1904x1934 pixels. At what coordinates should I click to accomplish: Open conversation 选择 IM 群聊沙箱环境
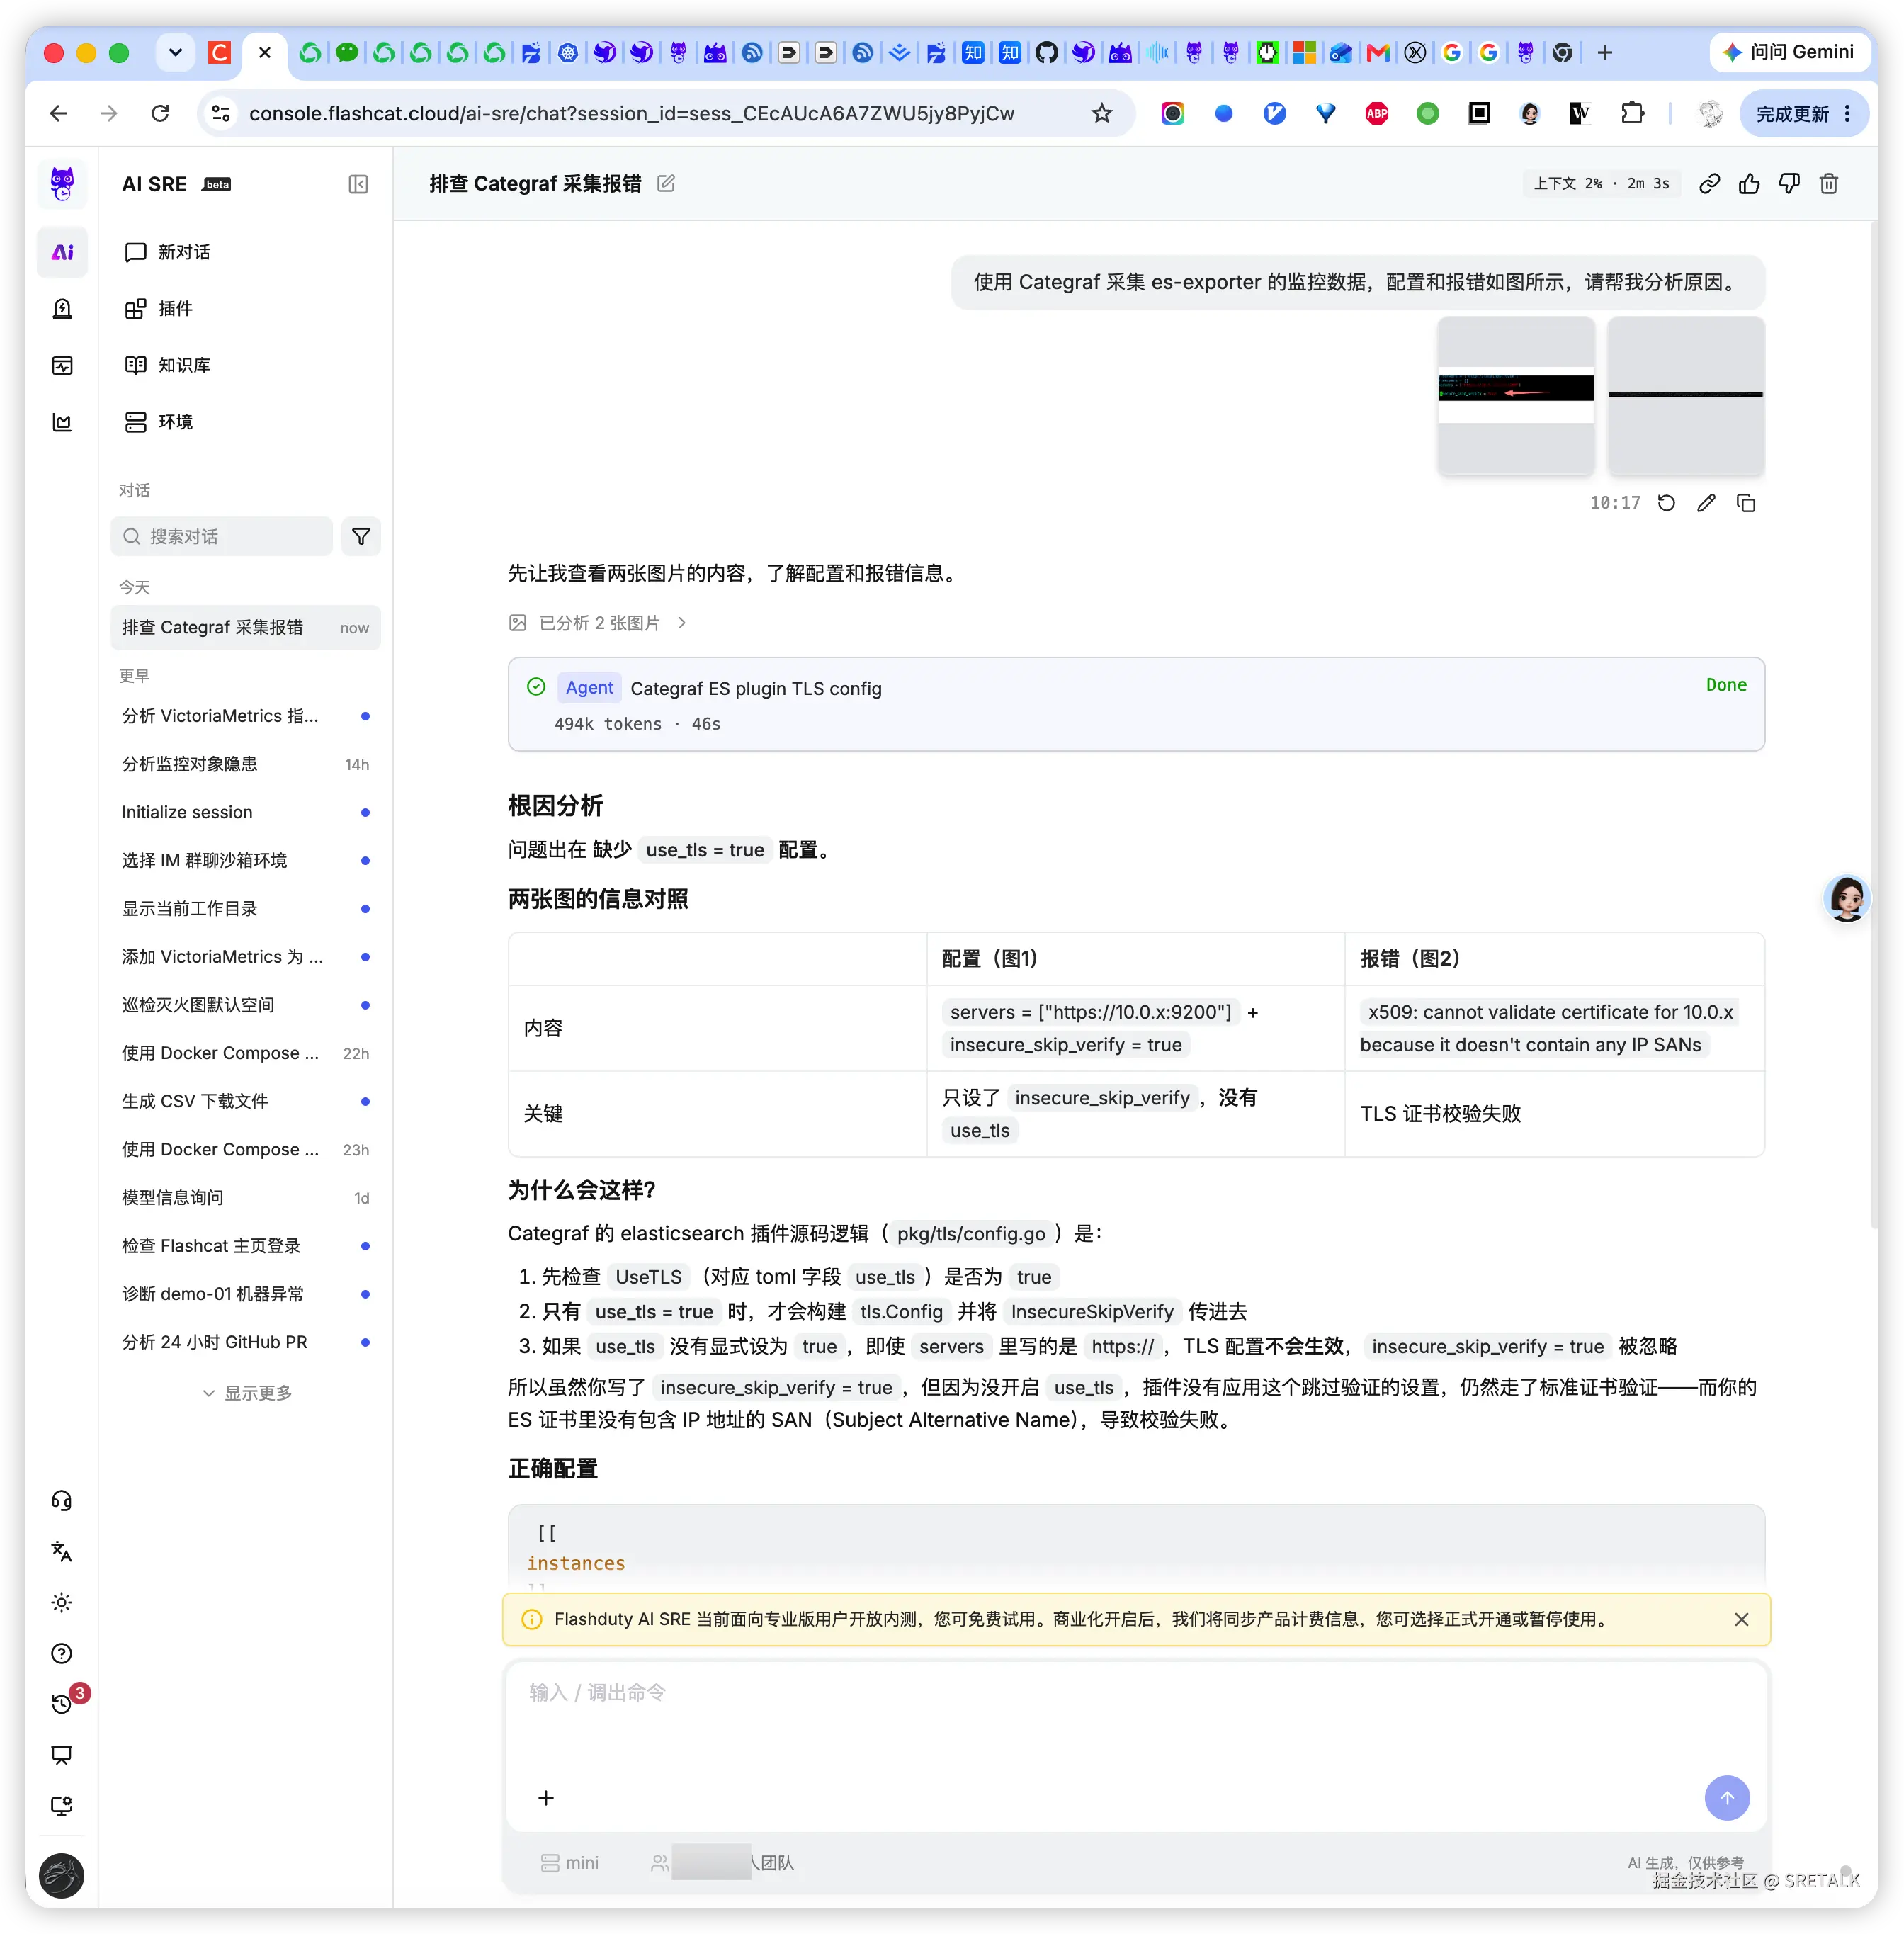pos(245,860)
